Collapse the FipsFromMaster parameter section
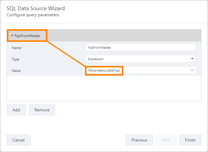 pos(12,36)
